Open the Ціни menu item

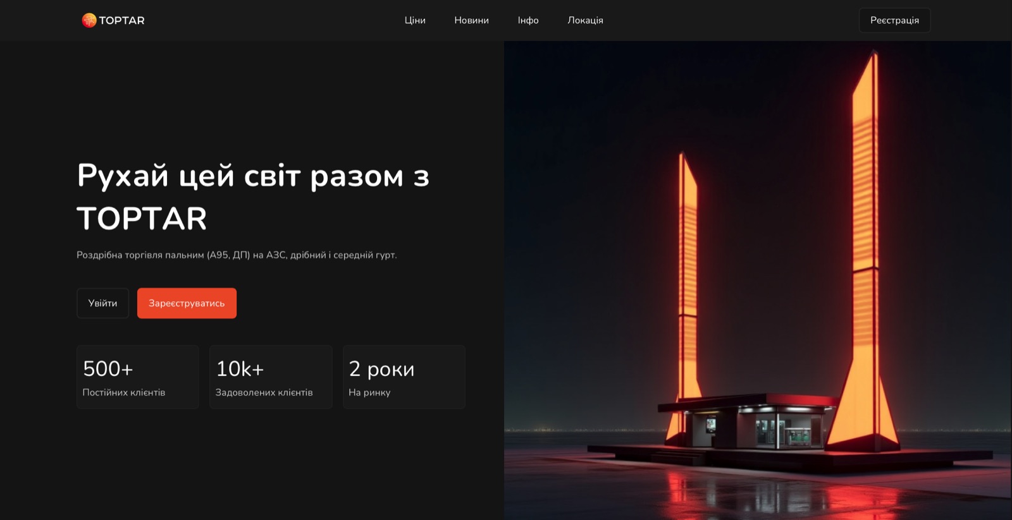[415, 20]
